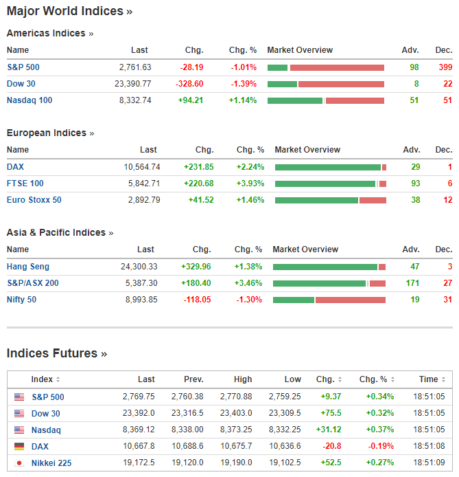The image size is (459, 477).
Task: Click S&P/ASX 200 advancers count 171
Action: click(x=413, y=283)
